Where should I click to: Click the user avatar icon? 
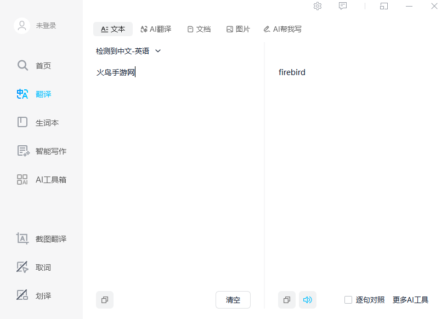pyautogui.click(x=22, y=26)
